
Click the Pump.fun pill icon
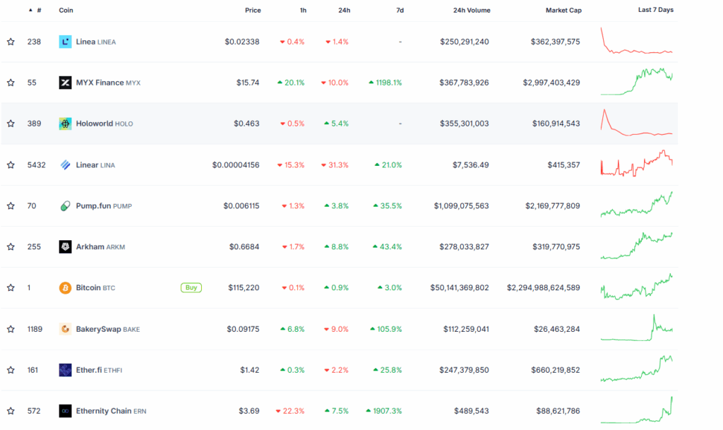[65, 206]
